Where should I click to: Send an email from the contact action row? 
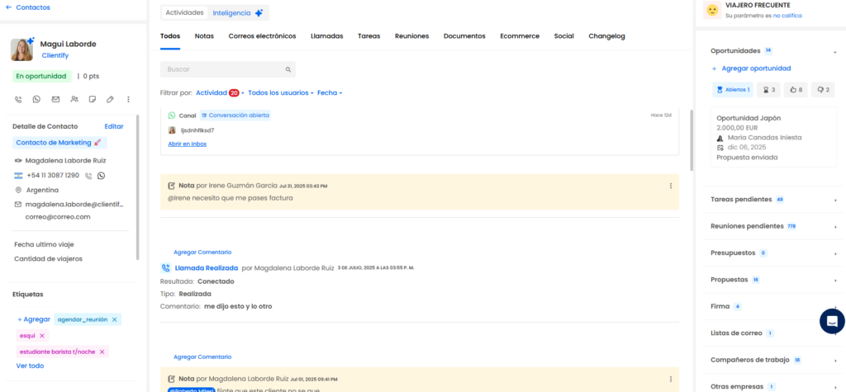point(55,99)
